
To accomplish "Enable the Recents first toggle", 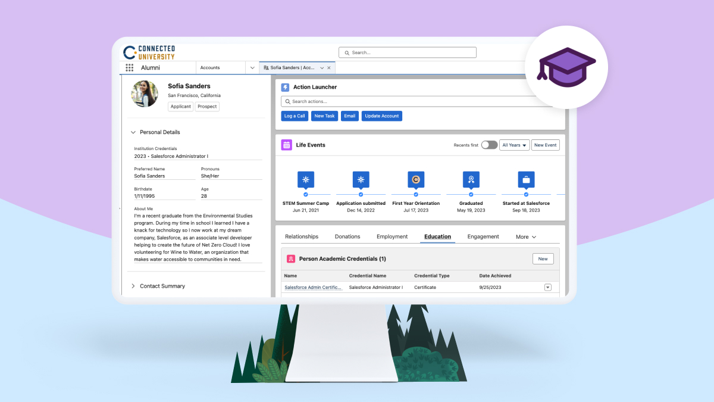I will (489, 145).
